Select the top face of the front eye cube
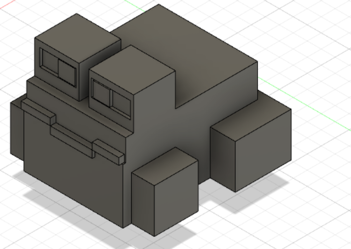This screenshot has width=351, height=249. click(x=132, y=69)
